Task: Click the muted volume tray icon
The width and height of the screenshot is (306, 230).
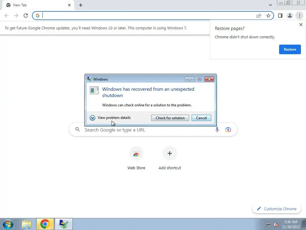Action: (276, 224)
